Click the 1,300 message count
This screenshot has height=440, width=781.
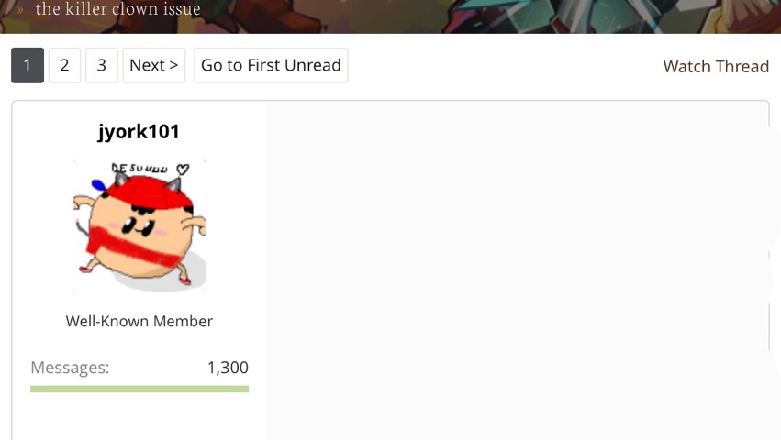coord(228,368)
